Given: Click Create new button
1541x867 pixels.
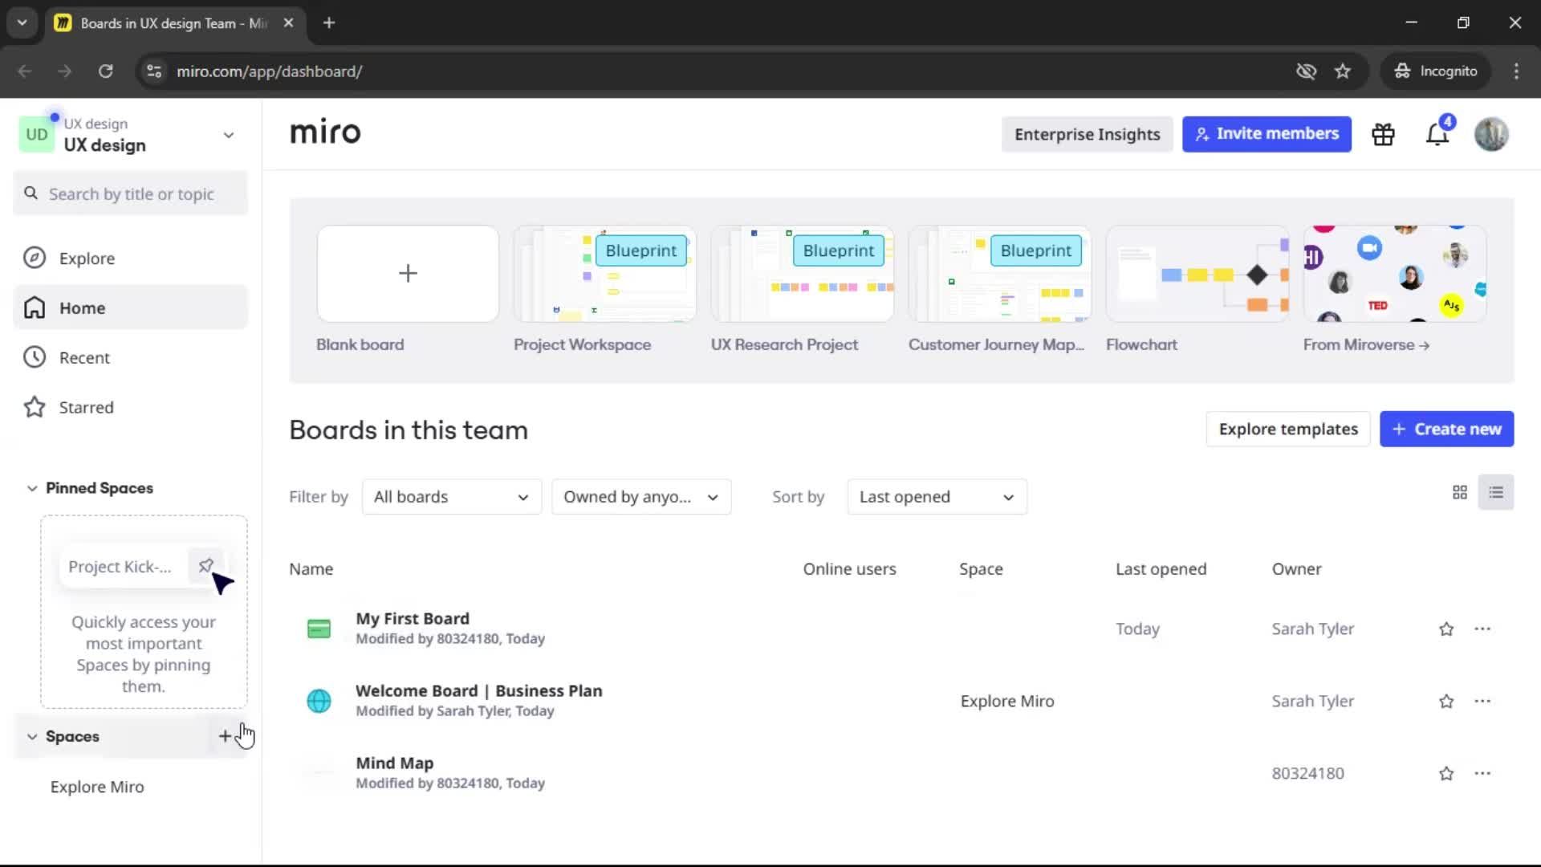Looking at the screenshot, I should click(x=1446, y=429).
